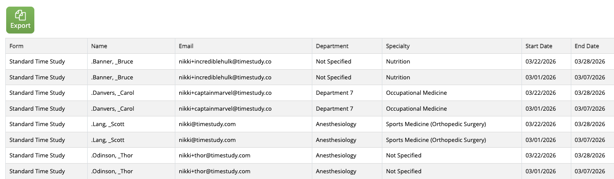Click Not Specified specialty in Thor's 03/22/2026 row

pos(403,155)
